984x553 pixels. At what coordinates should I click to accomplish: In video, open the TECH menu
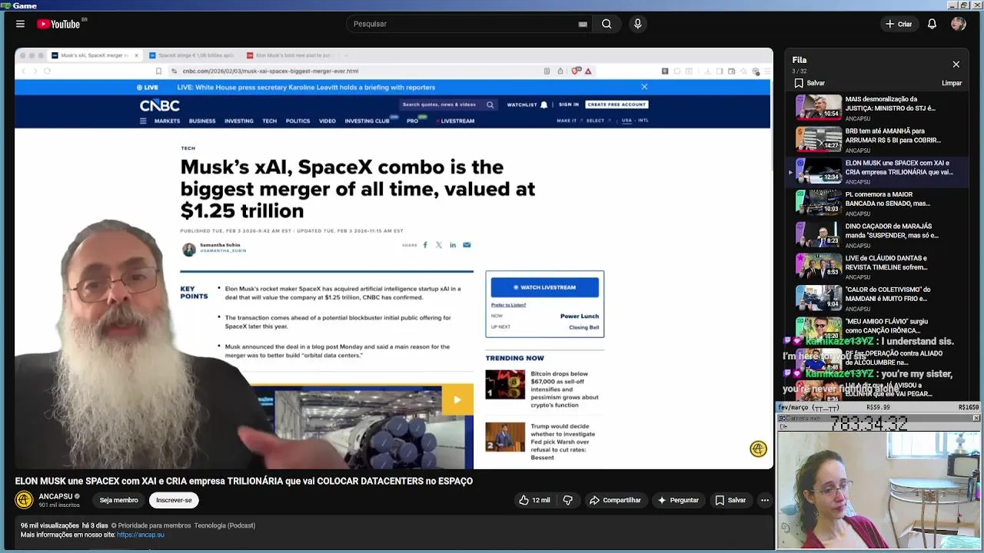tap(269, 121)
